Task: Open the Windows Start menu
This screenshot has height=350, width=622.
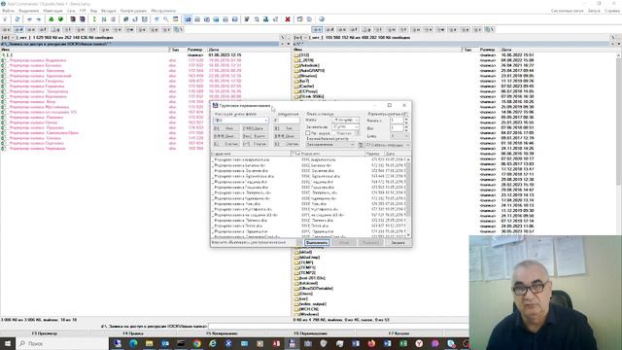Action: pyautogui.click(x=8, y=343)
